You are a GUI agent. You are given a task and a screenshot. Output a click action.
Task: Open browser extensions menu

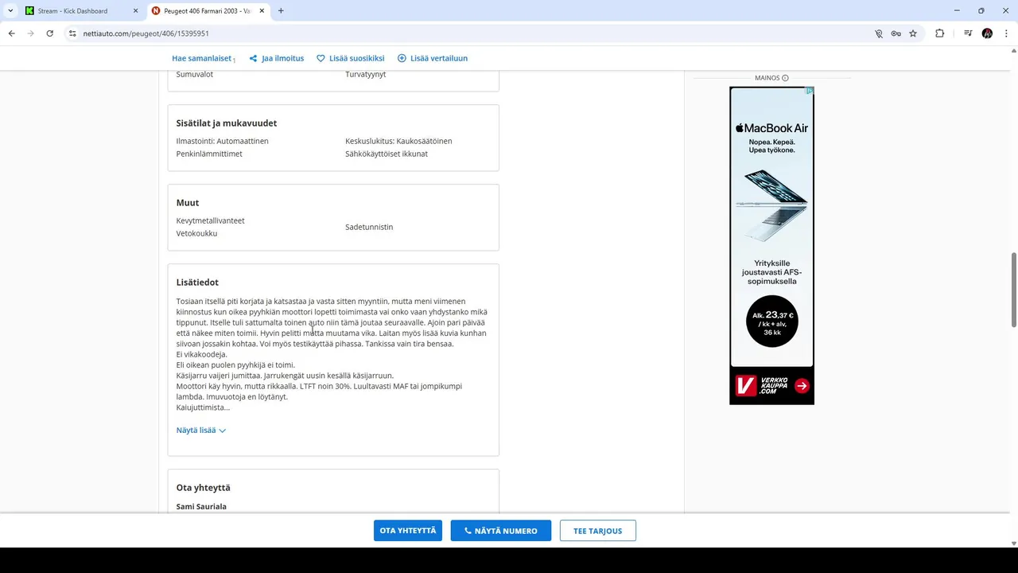(940, 33)
